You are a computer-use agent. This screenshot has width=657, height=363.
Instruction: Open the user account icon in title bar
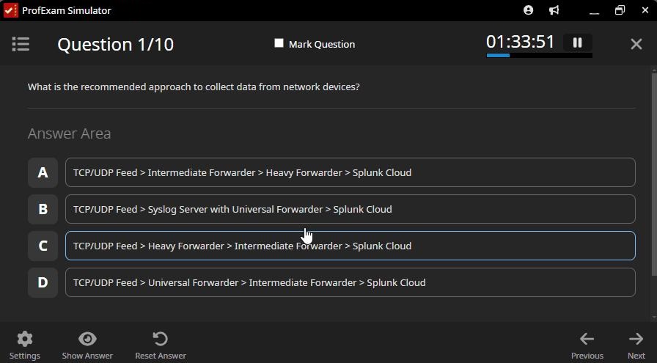(529, 10)
